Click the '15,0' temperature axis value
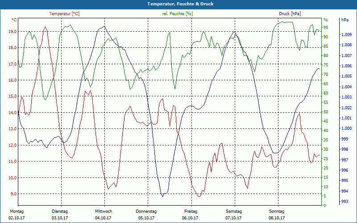 [x=12, y=96]
